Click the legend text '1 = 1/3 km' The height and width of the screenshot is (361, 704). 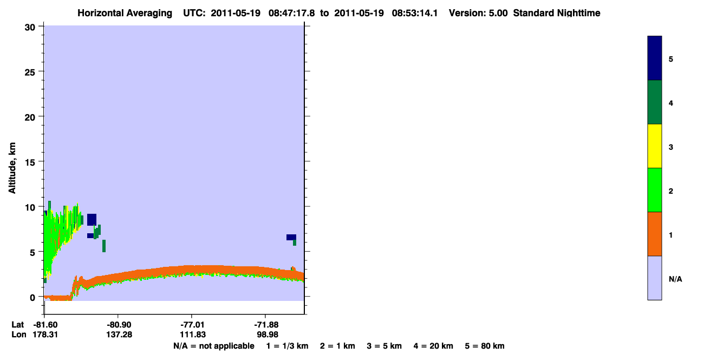point(287,346)
